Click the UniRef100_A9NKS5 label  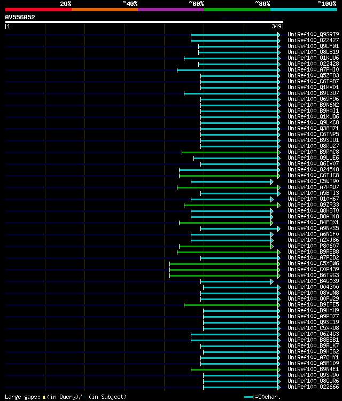click(x=313, y=229)
